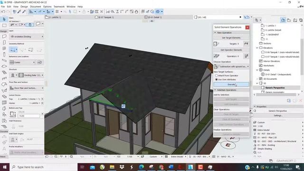
Task: Click the select-targets icon beside Targets: 0
Action: pos(246,44)
